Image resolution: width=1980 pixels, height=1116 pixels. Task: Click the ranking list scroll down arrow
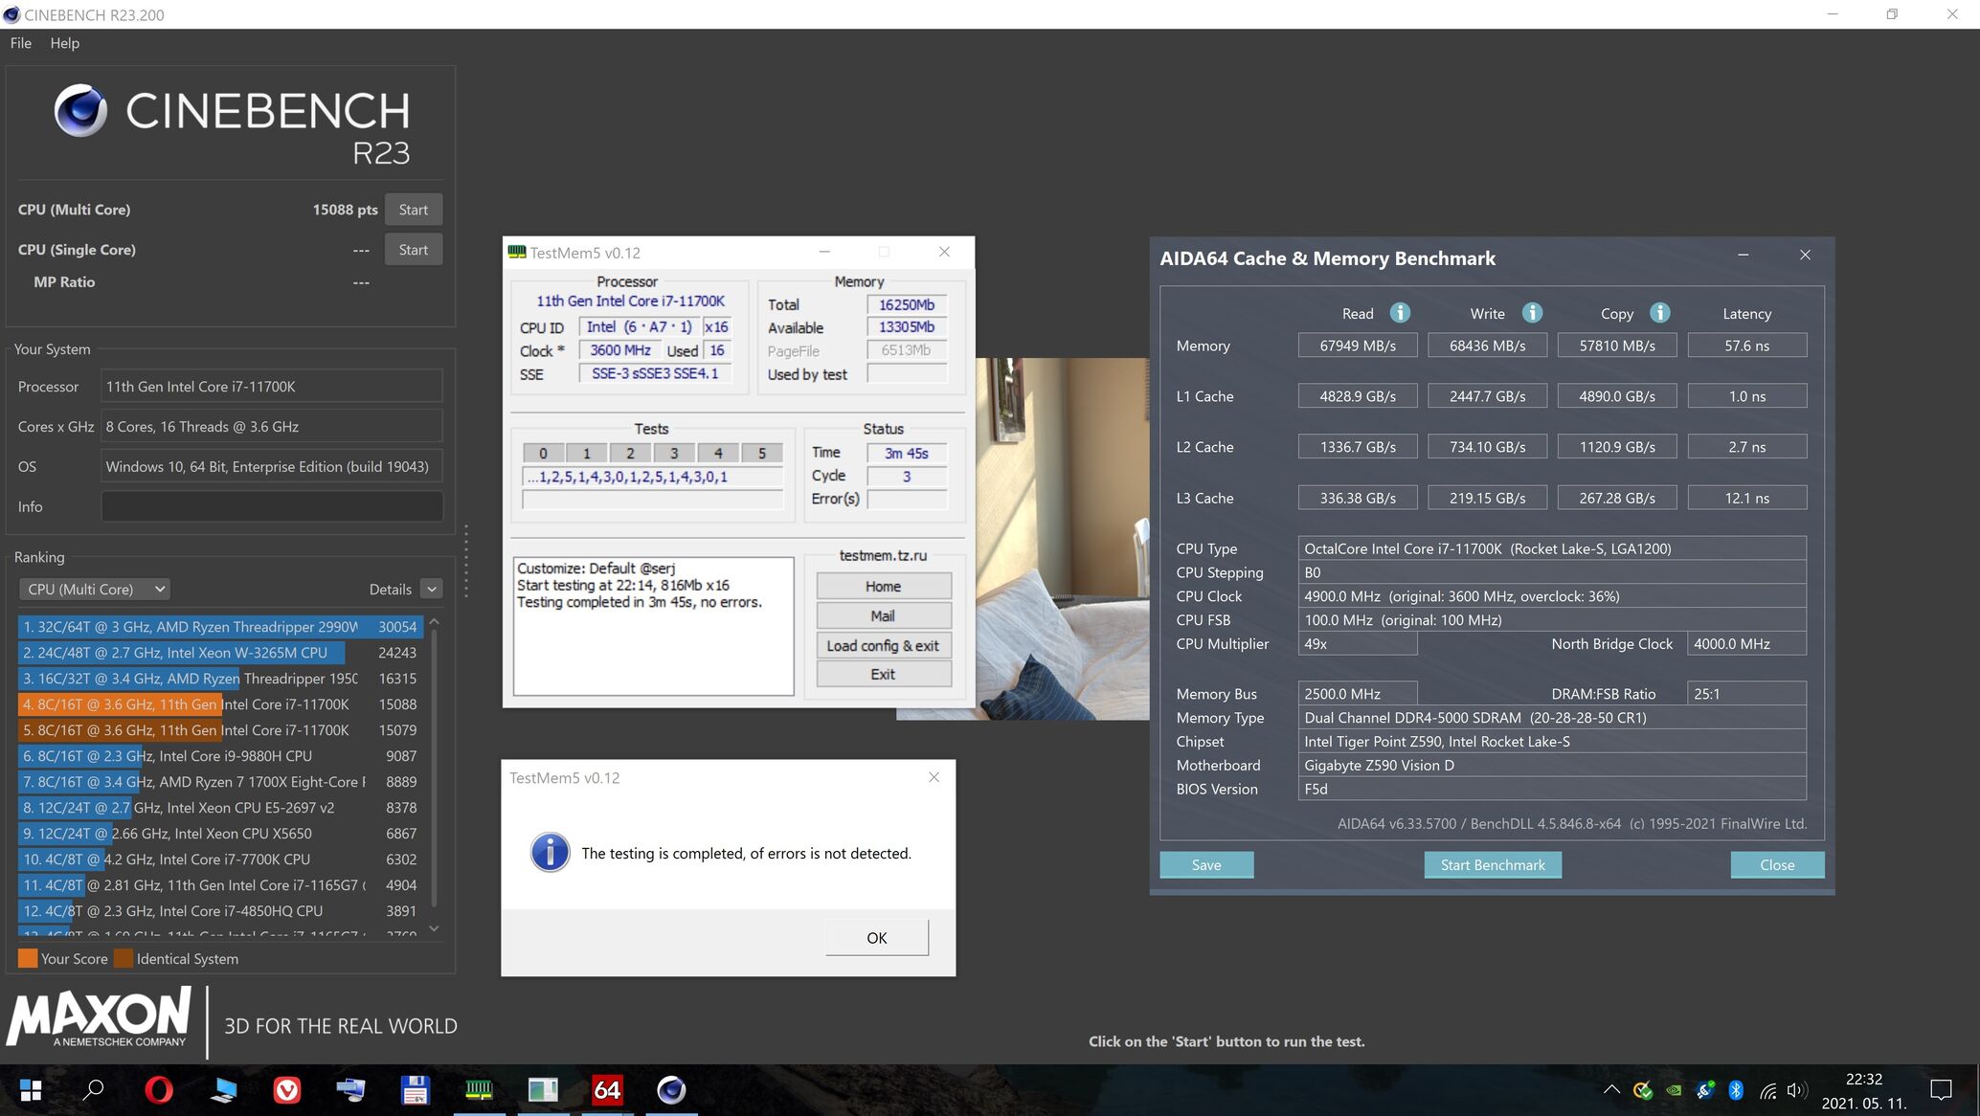[x=434, y=928]
